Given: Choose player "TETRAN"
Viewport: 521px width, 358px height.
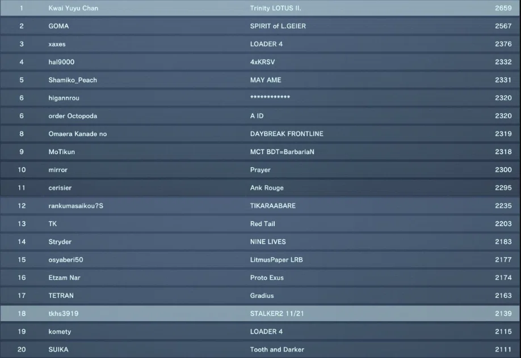Looking at the screenshot, I should pyautogui.click(x=61, y=295).
